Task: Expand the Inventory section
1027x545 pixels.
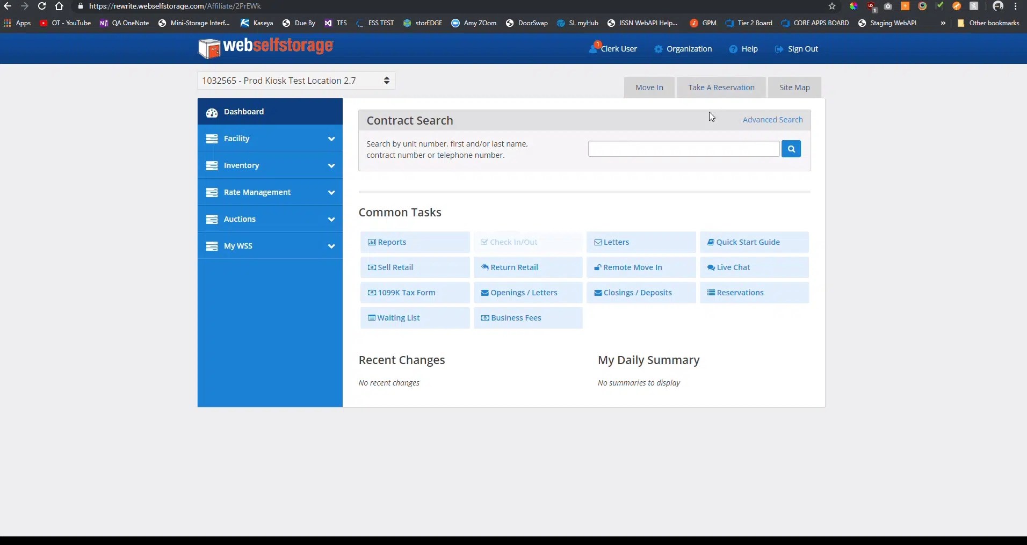Action: point(331,165)
